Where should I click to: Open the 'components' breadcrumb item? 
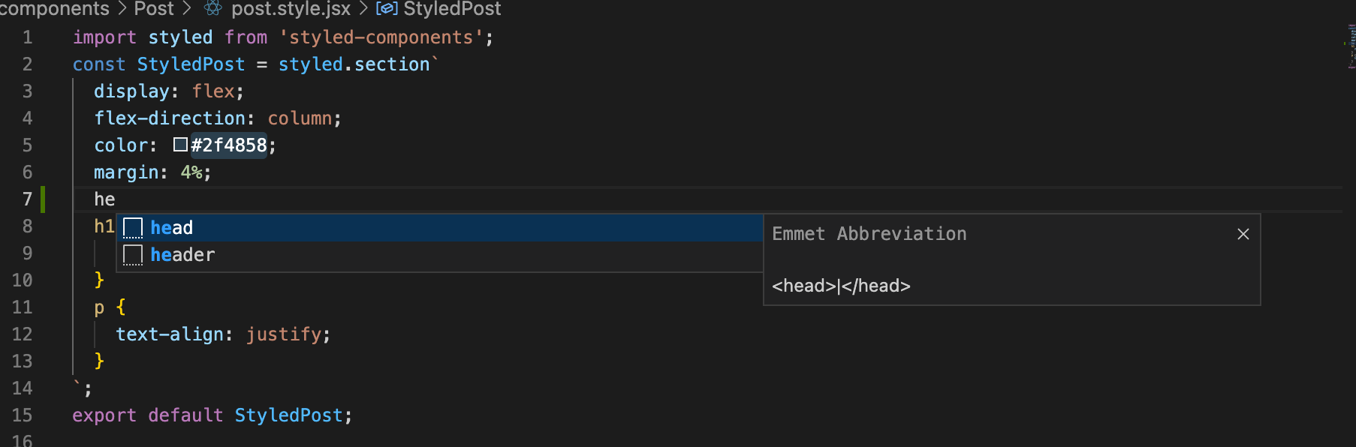pos(55,9)
